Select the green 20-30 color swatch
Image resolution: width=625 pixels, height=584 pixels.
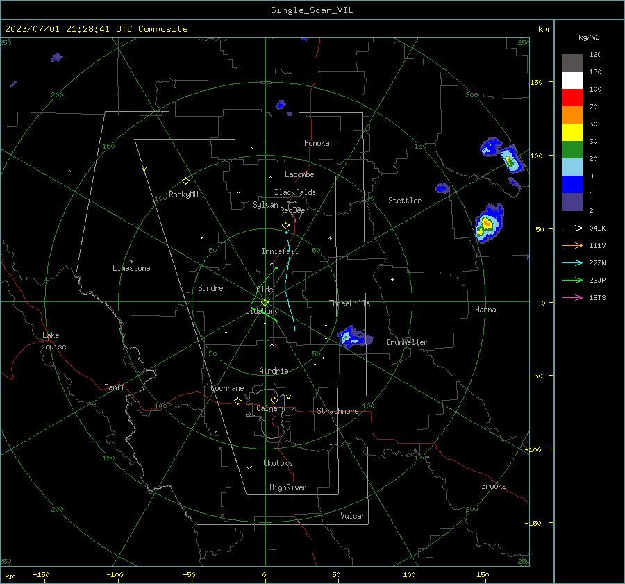(x=572, y=150)
